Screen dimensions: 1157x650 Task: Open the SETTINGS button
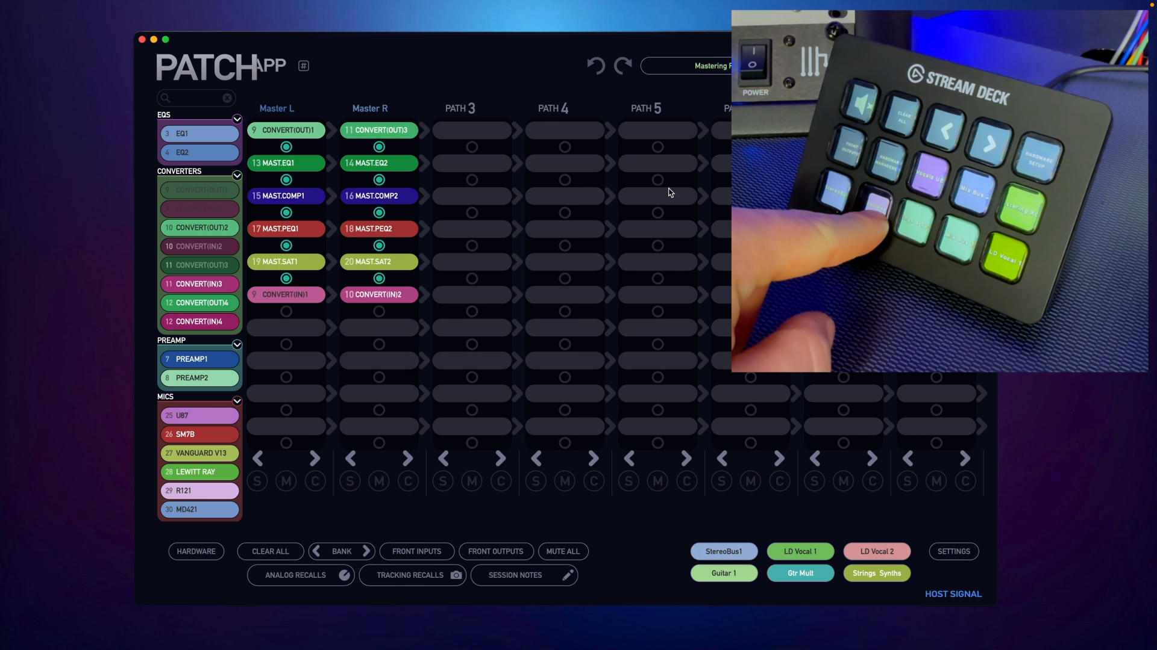tap(953, 551)
